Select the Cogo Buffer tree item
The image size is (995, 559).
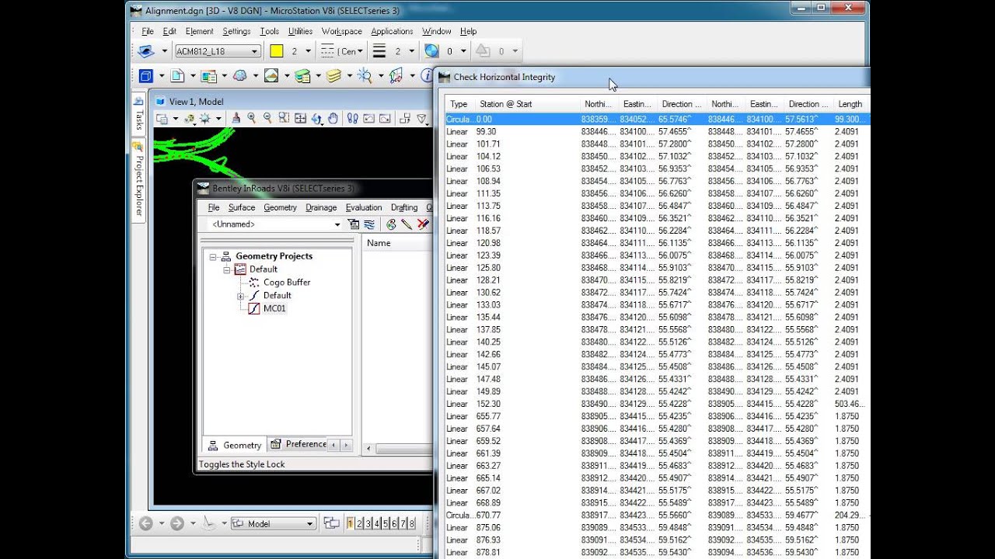(x=287, y=283)
